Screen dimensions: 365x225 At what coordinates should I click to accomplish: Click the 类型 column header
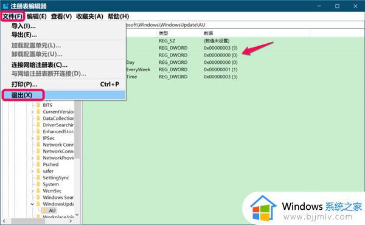[x=163, y=33]
